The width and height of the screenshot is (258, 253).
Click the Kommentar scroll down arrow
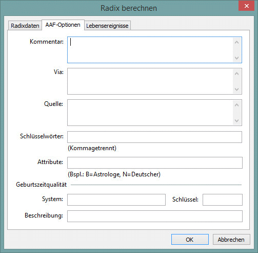click(x=237, y=58)
